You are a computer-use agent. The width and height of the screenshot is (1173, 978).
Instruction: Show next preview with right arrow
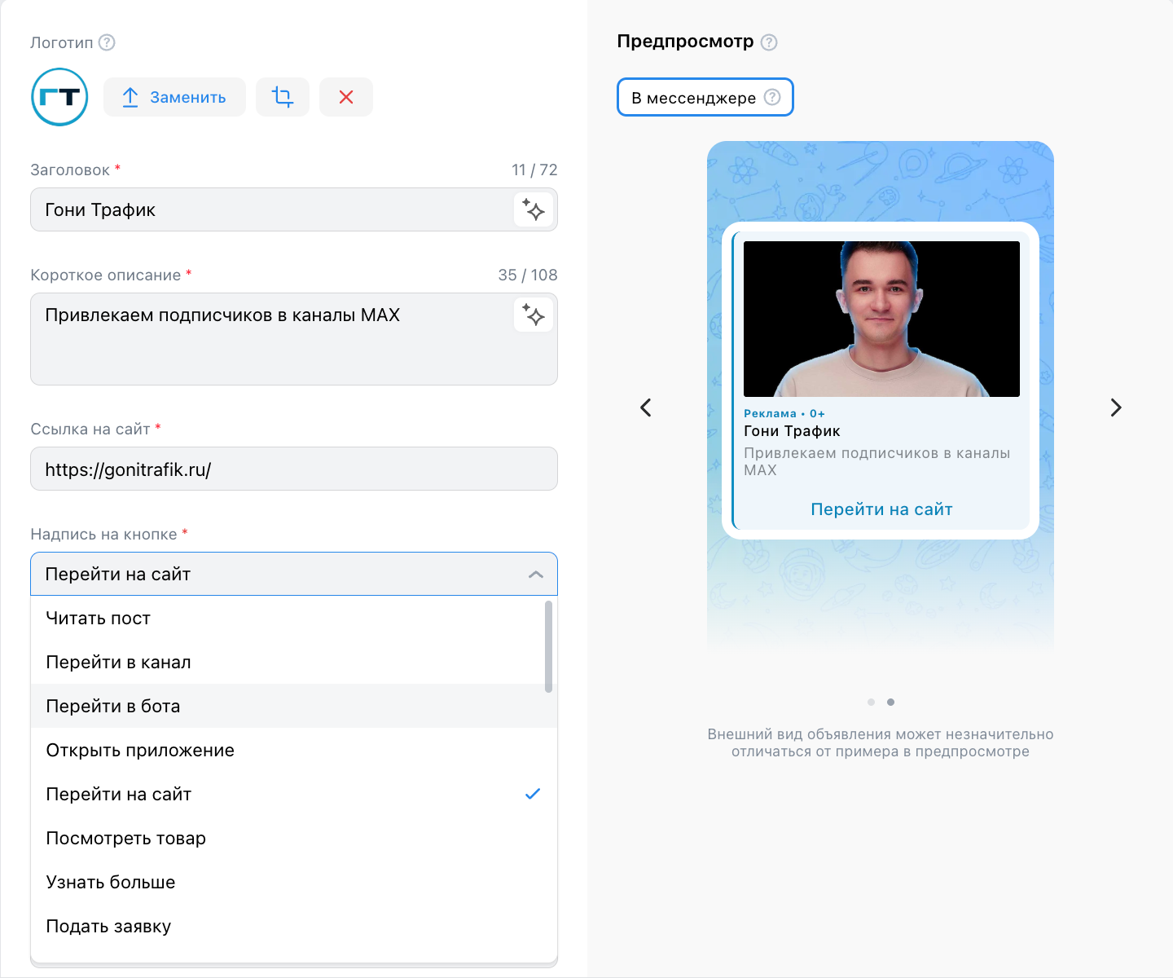[1116, 407]
